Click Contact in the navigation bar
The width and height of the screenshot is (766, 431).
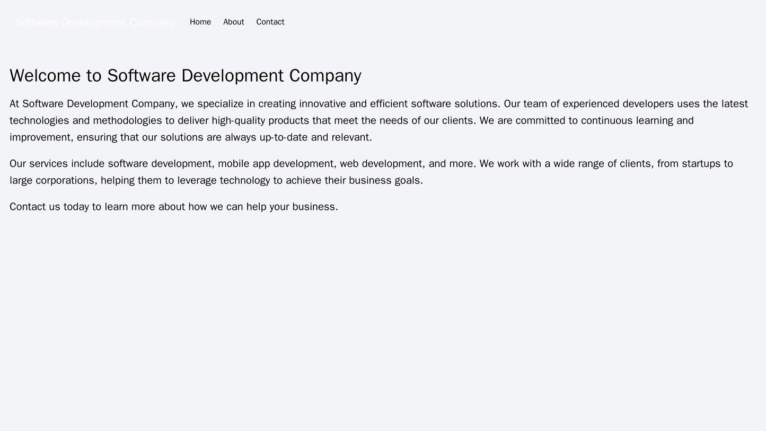click(x=269, y=22)
